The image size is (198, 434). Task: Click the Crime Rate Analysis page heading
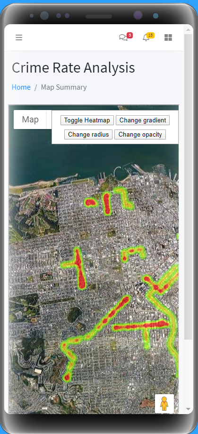[x=73, y=68]
